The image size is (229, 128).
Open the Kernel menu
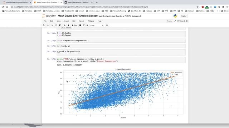pos(82,21)
